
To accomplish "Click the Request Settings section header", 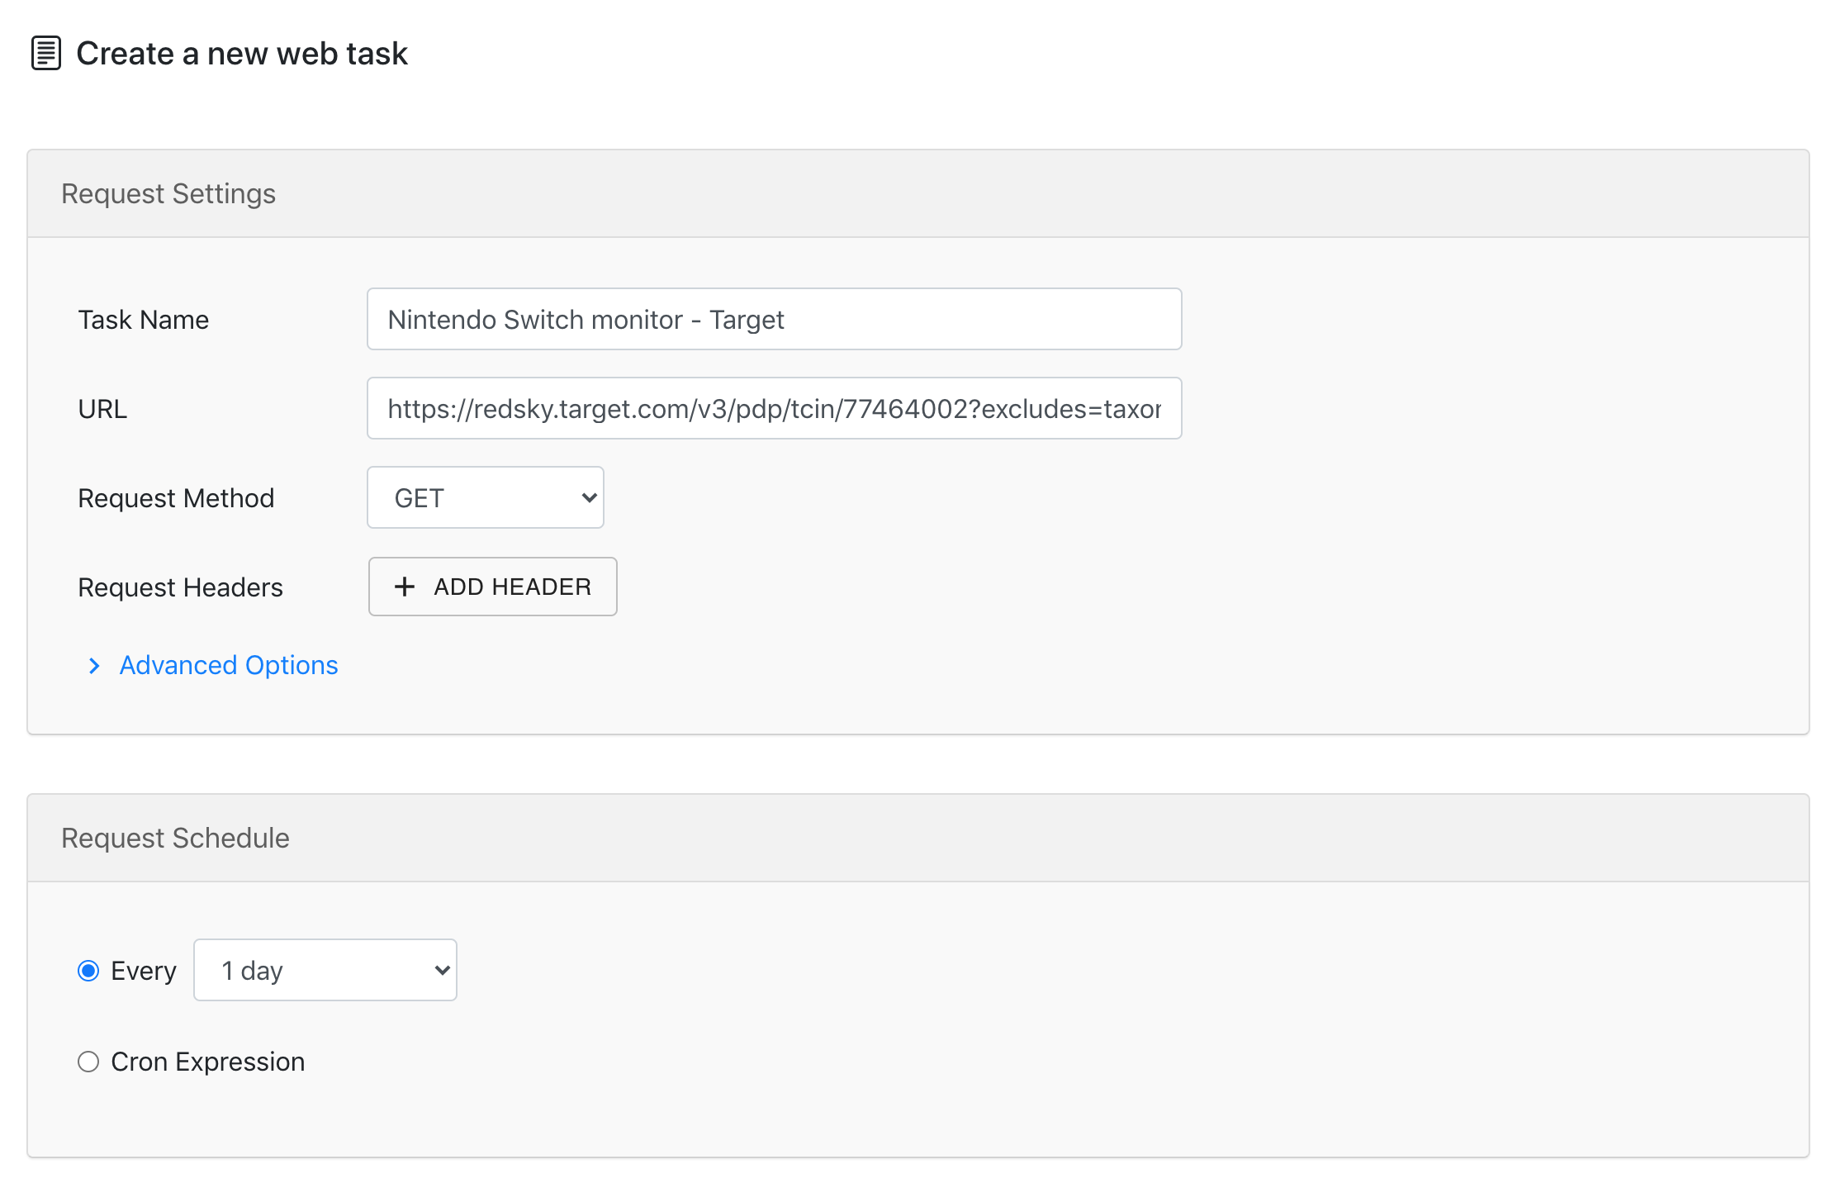I will 917,193.
